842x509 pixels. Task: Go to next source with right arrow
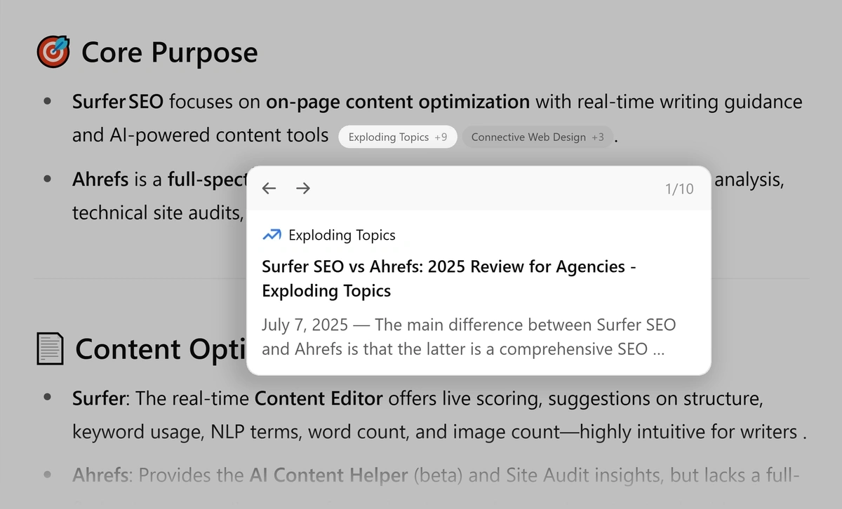[x=303, y=188]
